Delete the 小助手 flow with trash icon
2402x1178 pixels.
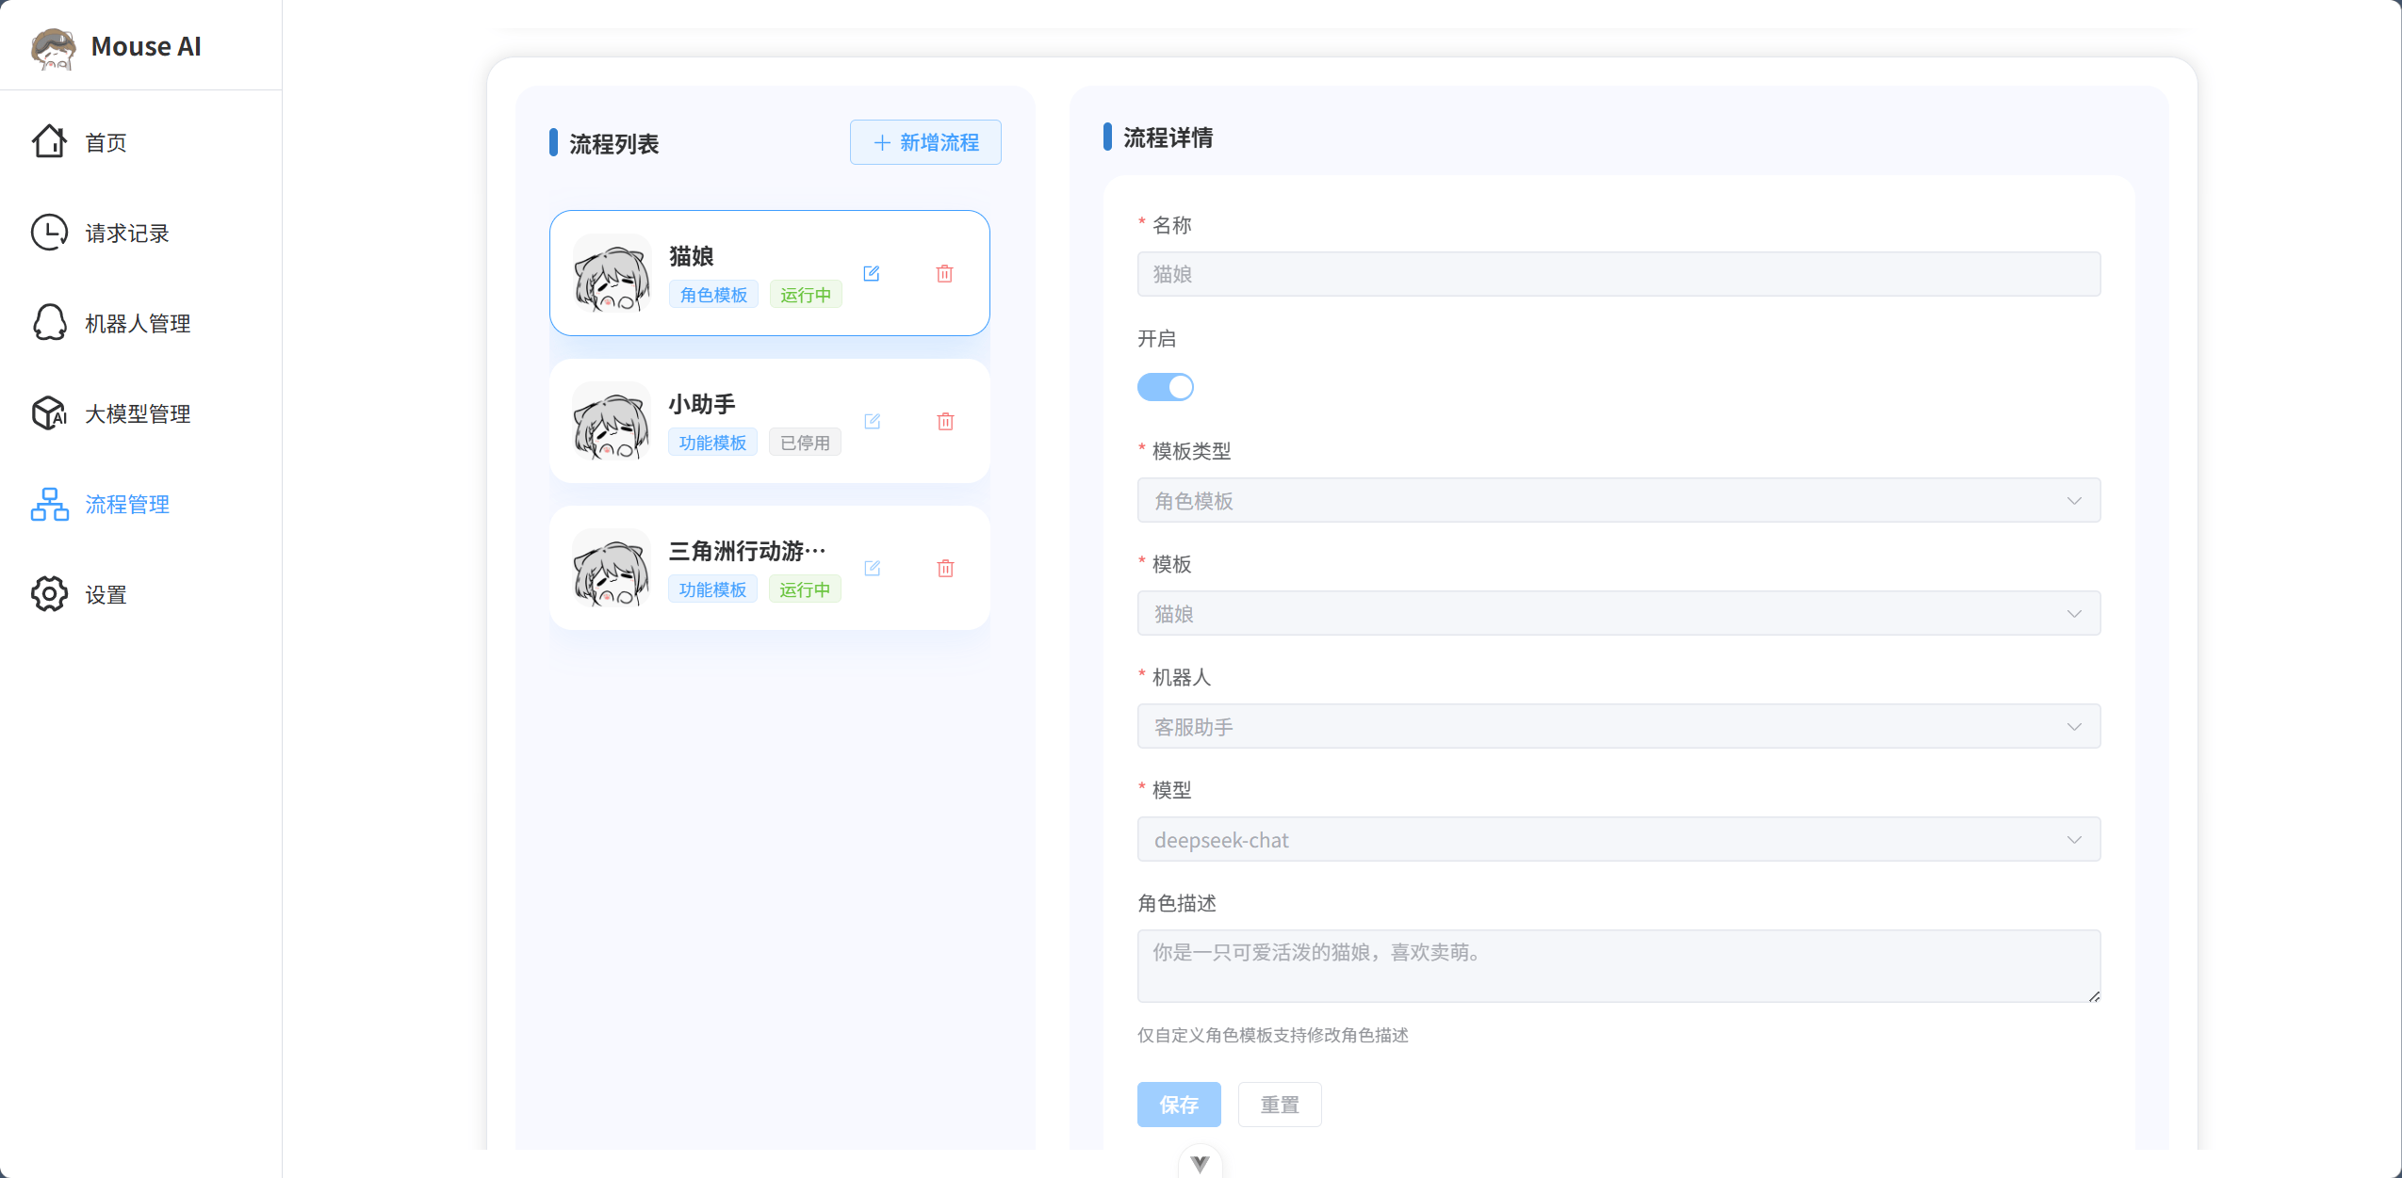click(x=945, y=421)
